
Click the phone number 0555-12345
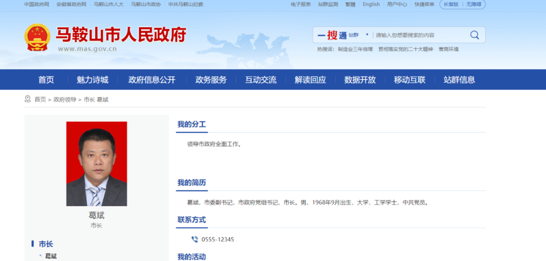tap(217, 239)
